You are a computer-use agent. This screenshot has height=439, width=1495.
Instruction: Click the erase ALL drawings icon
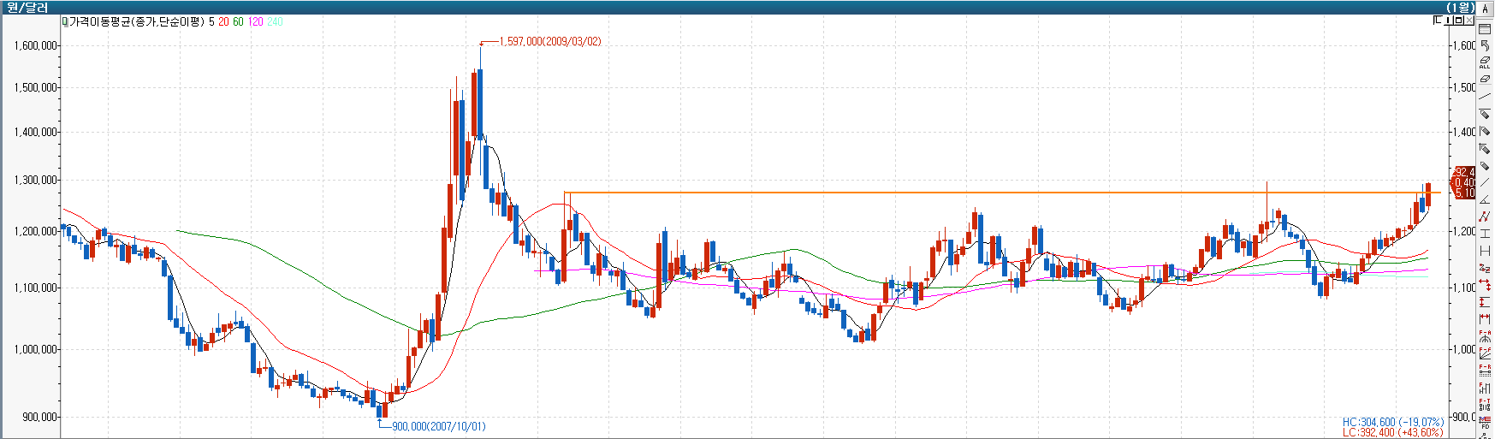point(1485,62)
